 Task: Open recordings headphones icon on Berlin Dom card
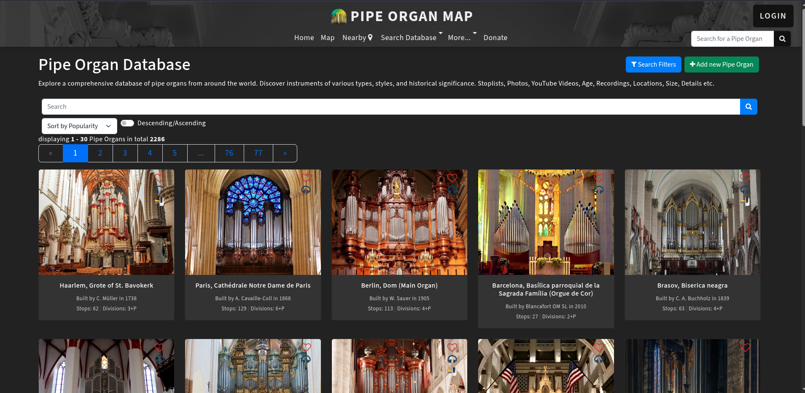coord(452,190)
